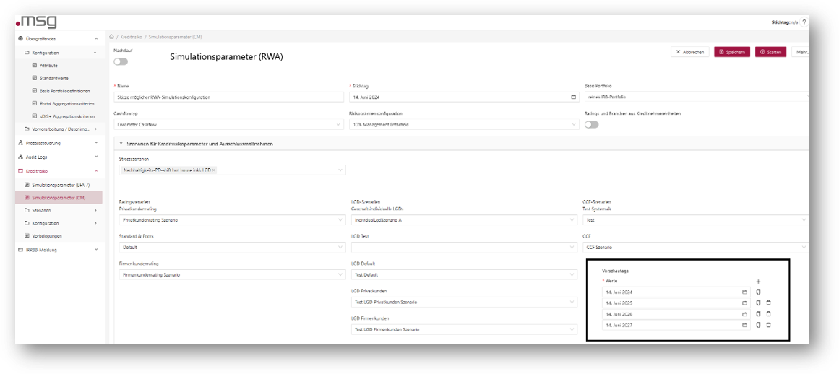Click the help question mark icon
The width and height of the screenshot is (839, 374).
tap(804, 22)
